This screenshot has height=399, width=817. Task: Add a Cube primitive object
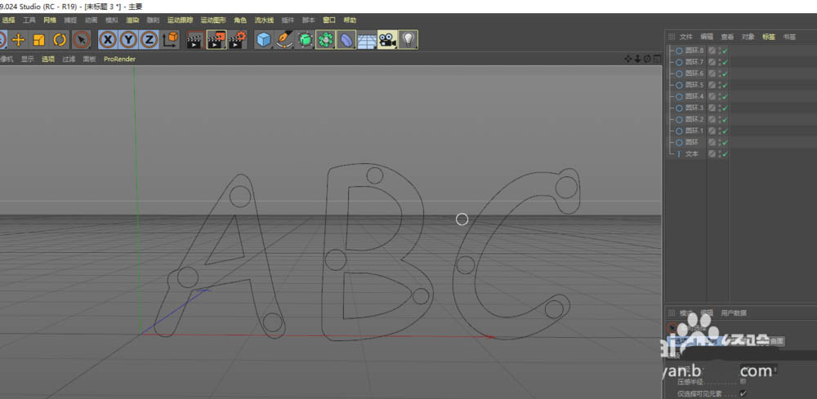tap(263, 39)
